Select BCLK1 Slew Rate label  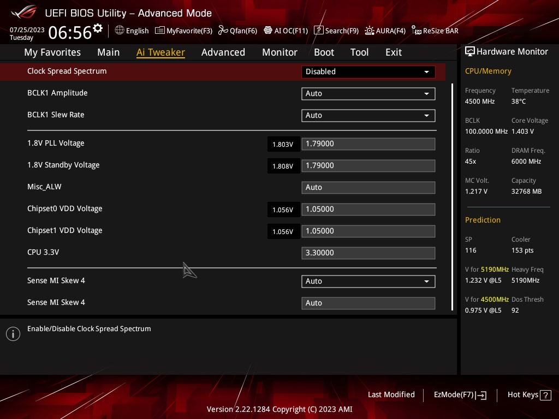coord(56,115)
